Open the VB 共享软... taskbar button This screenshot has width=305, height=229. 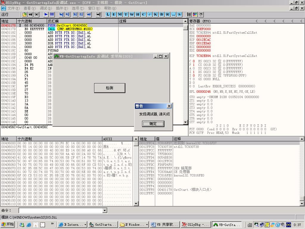pos(165,225)
